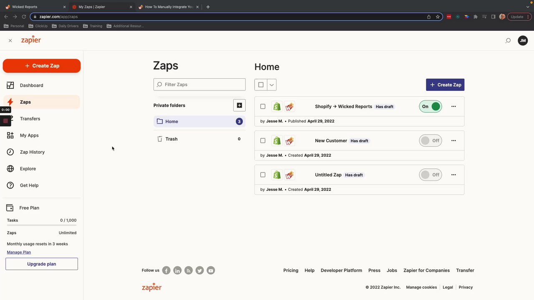The image size is (534, 300).
Task: Click the Tasks usage progress bar
Action: coord(42,225)
